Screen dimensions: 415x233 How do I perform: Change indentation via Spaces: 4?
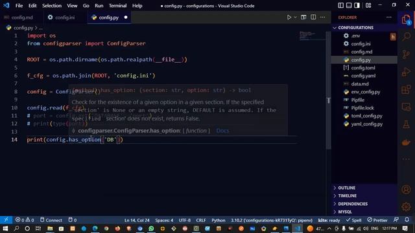pyautogui.click(x=164, y=220)
